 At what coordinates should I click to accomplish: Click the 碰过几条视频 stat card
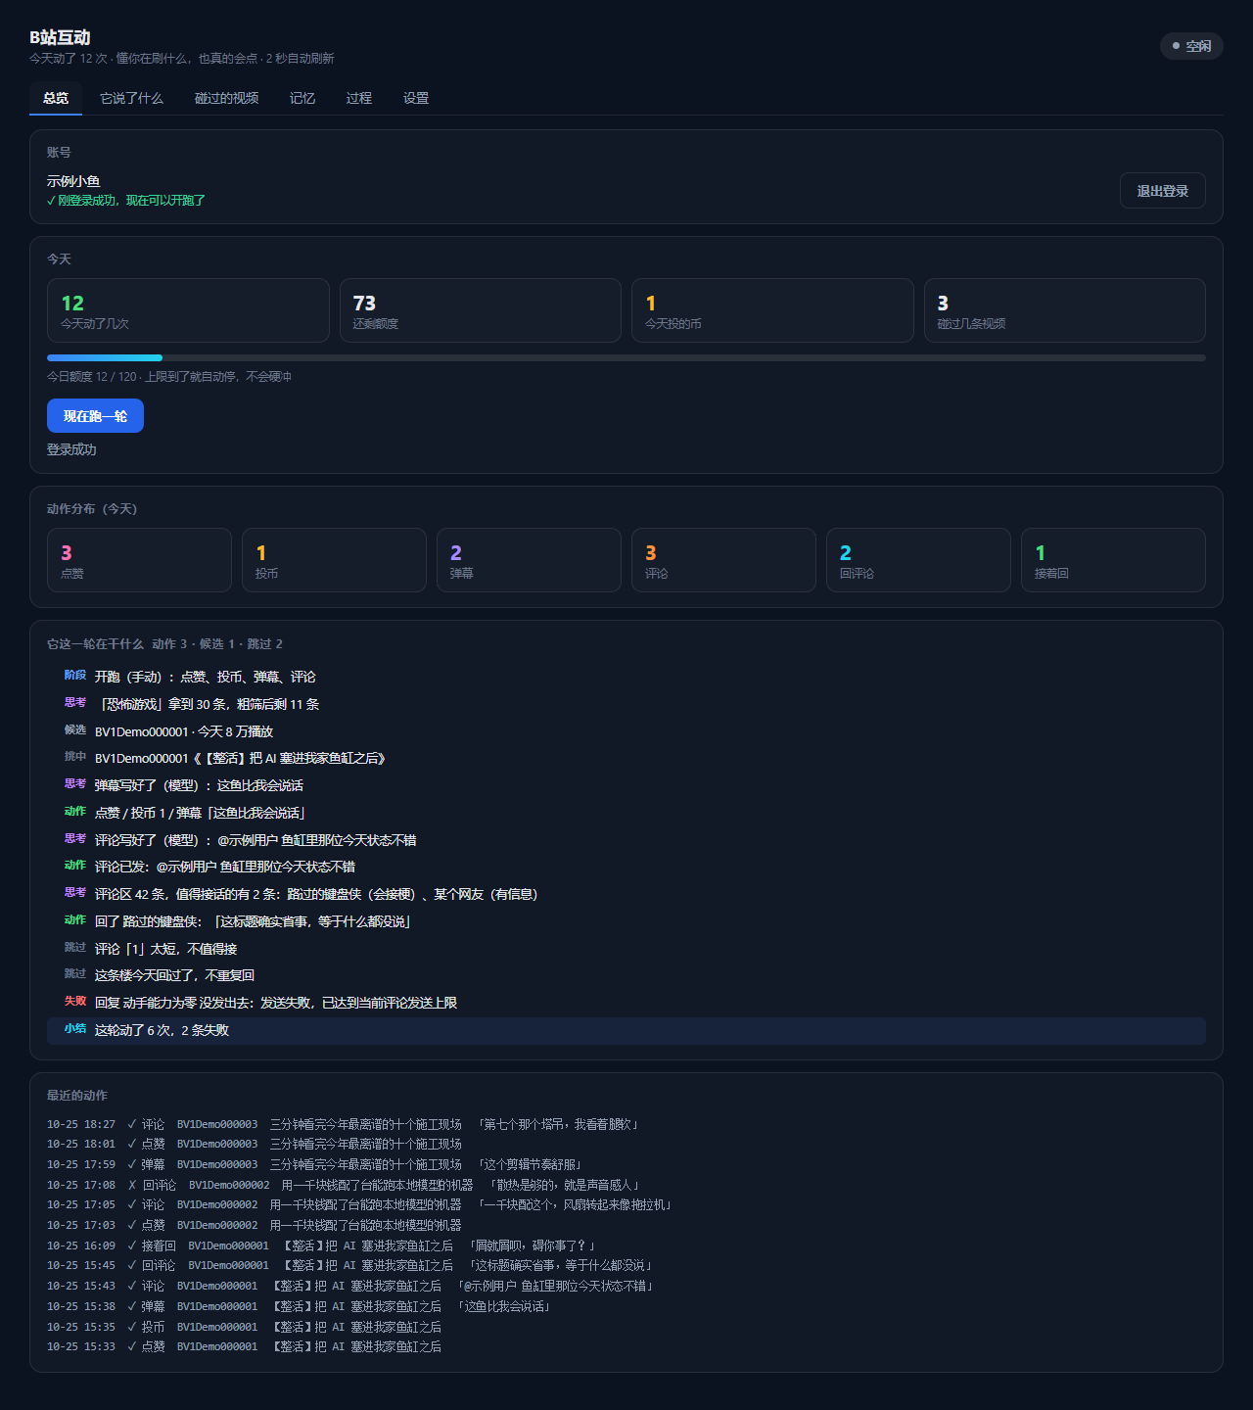[x=1065, y=310]
